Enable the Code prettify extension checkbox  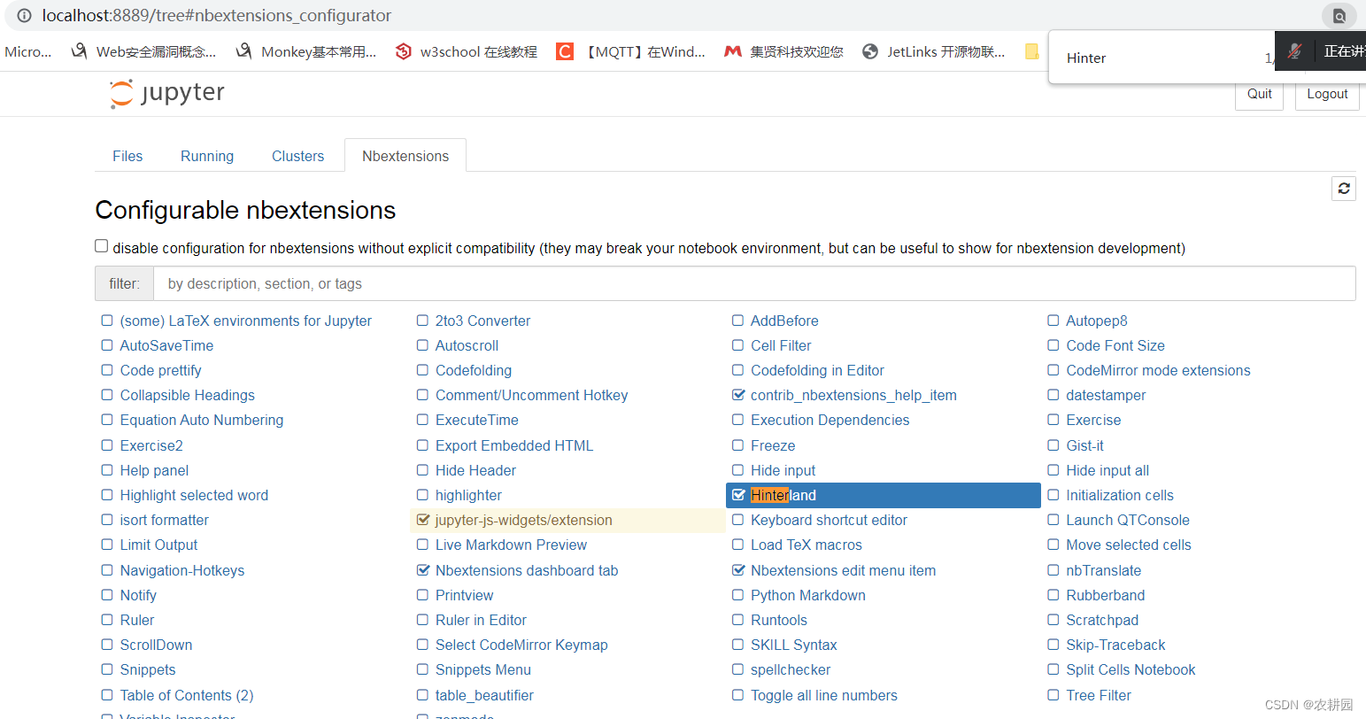[107, 370]
